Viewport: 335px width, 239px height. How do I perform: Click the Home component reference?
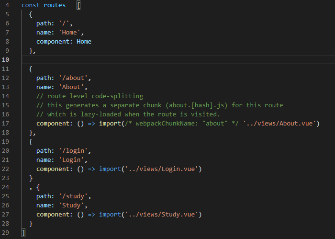(x=84, y=42)
